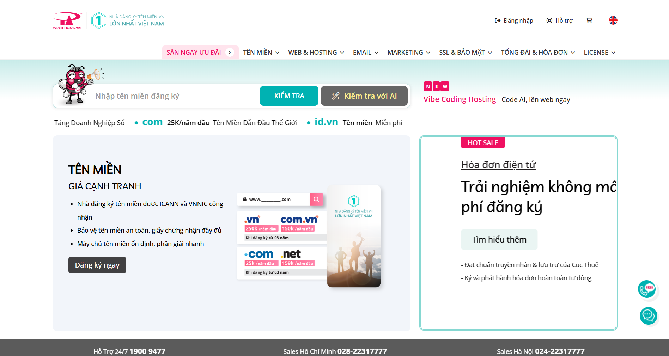Open the shopping cart icon

tap(589, 20)
